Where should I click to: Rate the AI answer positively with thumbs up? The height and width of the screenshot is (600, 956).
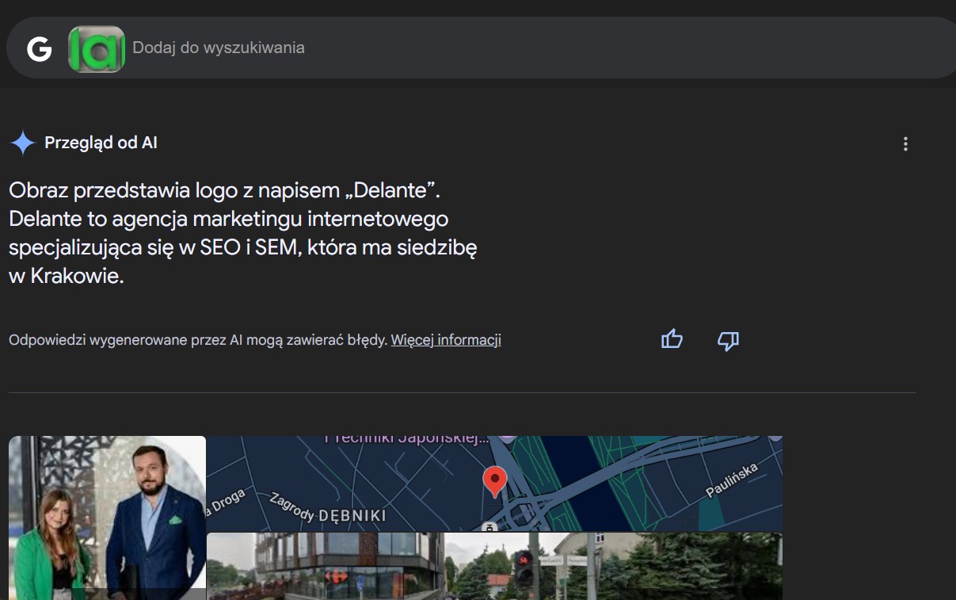tap(671, 339)
